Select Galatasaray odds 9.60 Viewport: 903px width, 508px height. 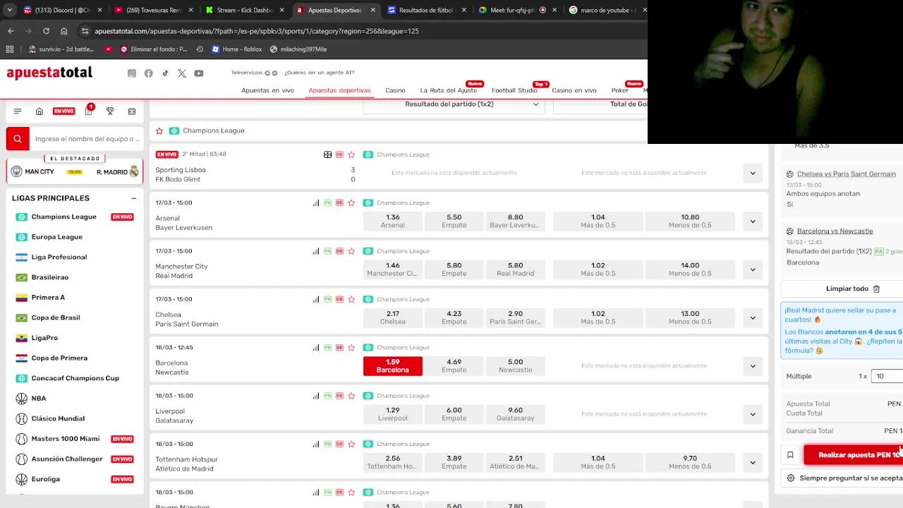[515, 414]
